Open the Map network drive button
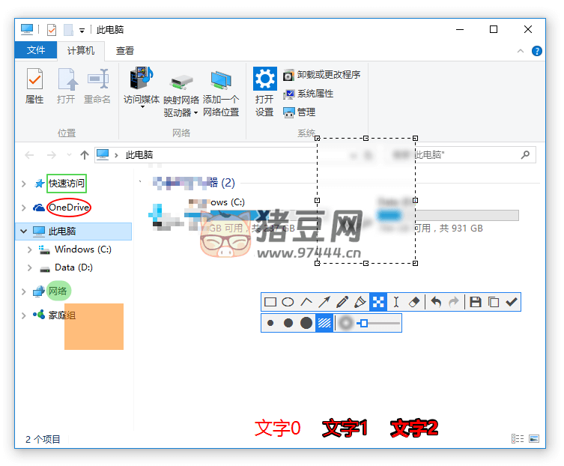Viewport: 564px width, 466px height. coord(181,95)
